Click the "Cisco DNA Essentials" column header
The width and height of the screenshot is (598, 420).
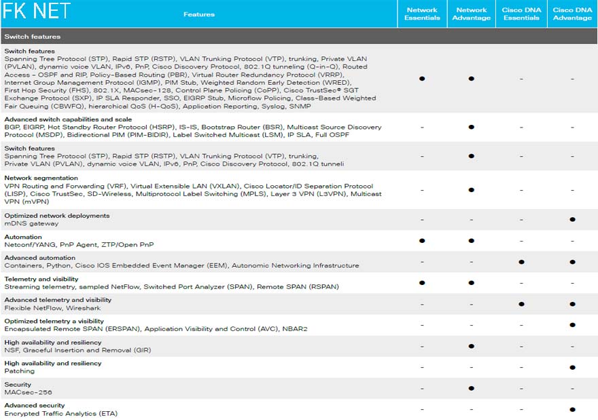tap(521, 14)
